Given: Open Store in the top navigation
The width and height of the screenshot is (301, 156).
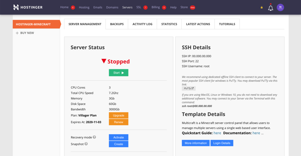Looking at the screenshot, I should (x=184, y=7).
